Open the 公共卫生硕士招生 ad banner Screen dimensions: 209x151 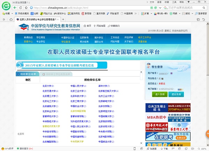[x=157, y=108]
